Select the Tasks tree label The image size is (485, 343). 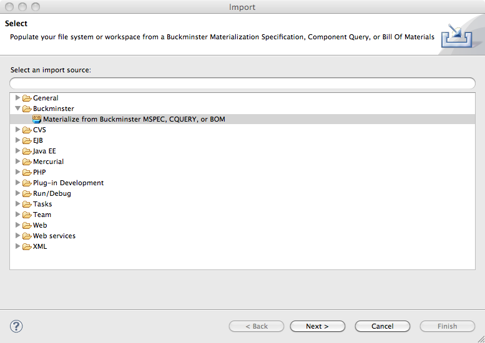pyautogui.click(x=42, y=204)
